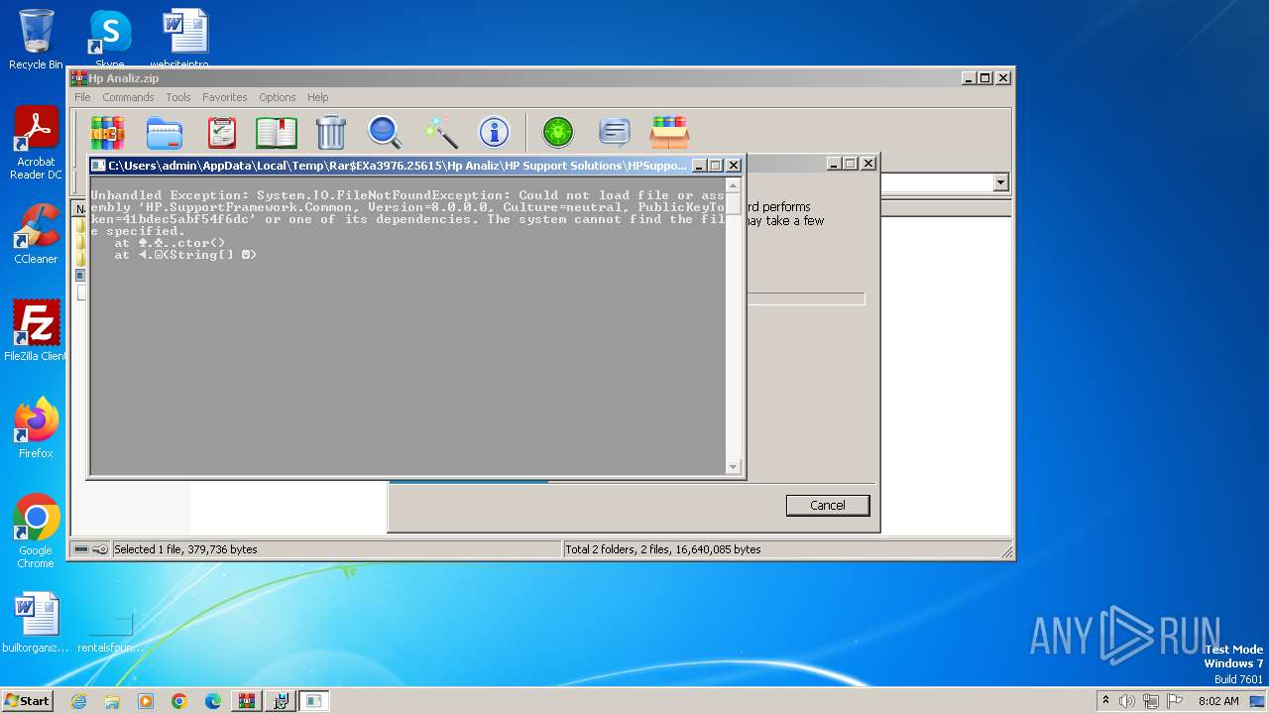Click the SFX box icon
Screen dimensions: 1269x714
[x=669, y=132]
